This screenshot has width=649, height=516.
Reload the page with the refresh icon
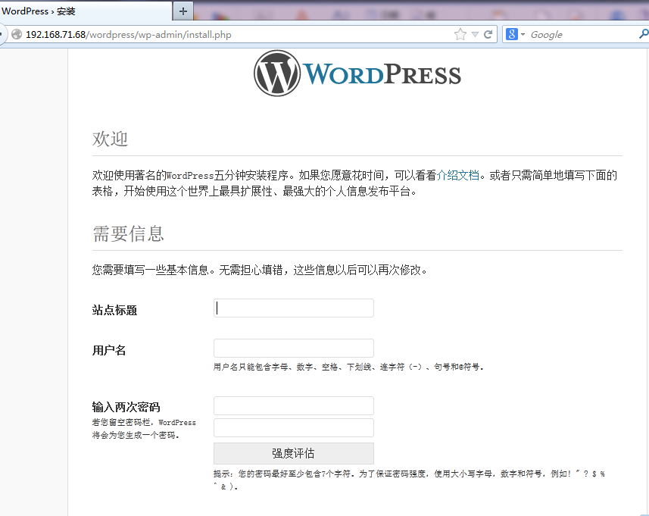tap(488, 34)
